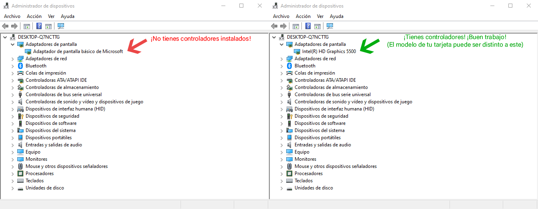Select 'Unidades de disco' label in left window
Screen dimensions: 538x209
[45, 188]
